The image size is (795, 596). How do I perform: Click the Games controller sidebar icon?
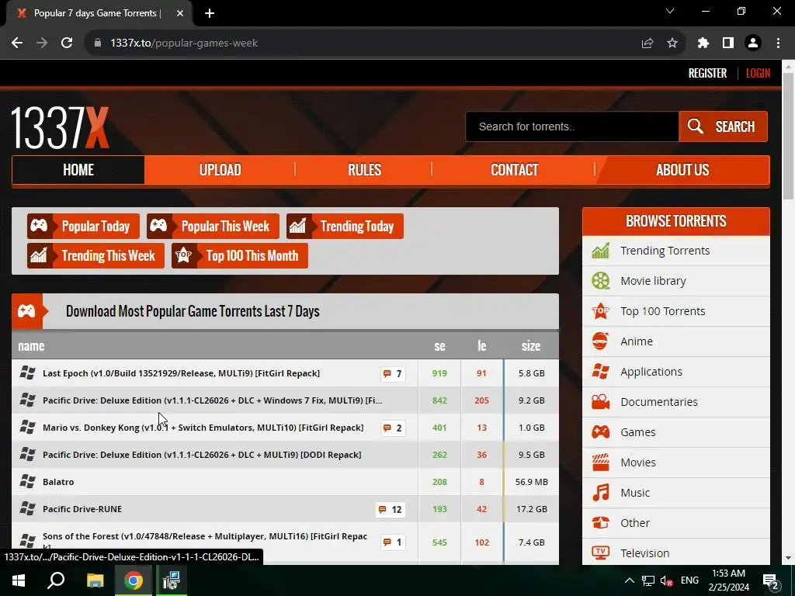600,431
